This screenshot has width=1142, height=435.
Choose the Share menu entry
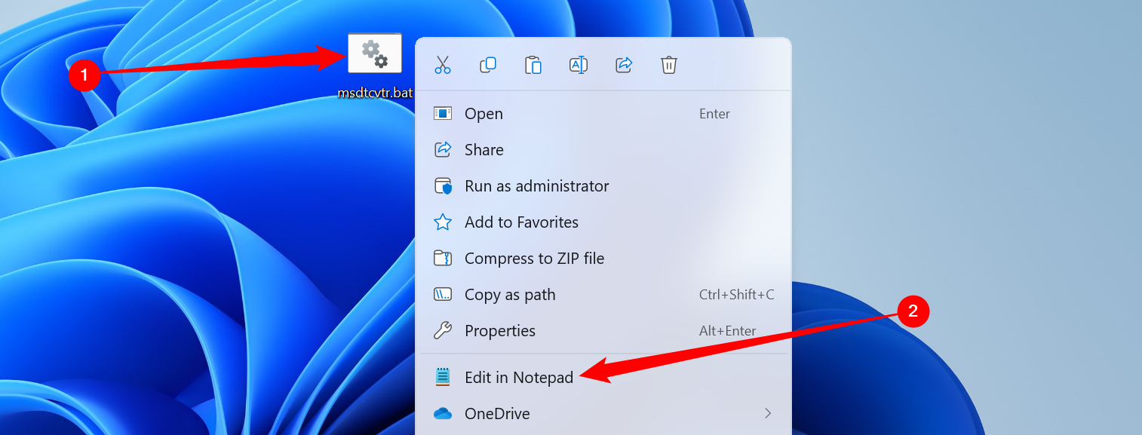pyautogui.click(x=603, y=150)
